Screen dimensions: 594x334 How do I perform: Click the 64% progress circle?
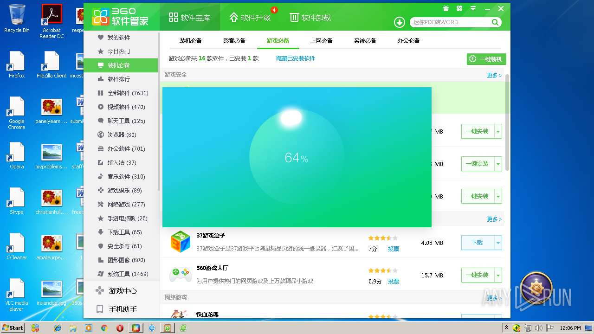(297, 158)
